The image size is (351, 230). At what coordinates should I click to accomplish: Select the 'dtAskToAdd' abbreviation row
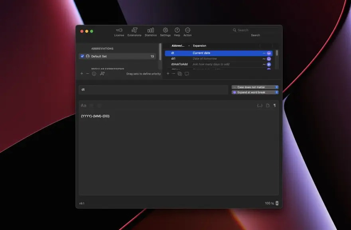tap(219, 64)
